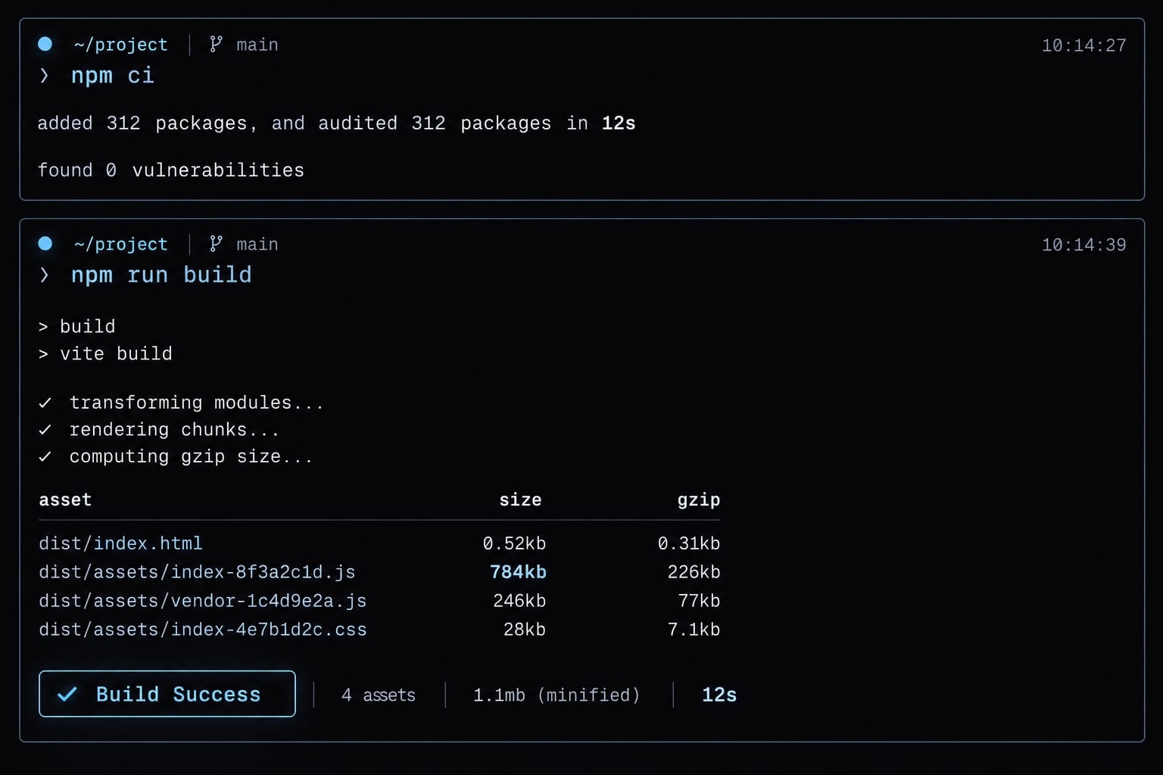Viewport: 1163px width, 775px height.
Task: Click the checkmark next to transforming modules
Action: (45, 403)
